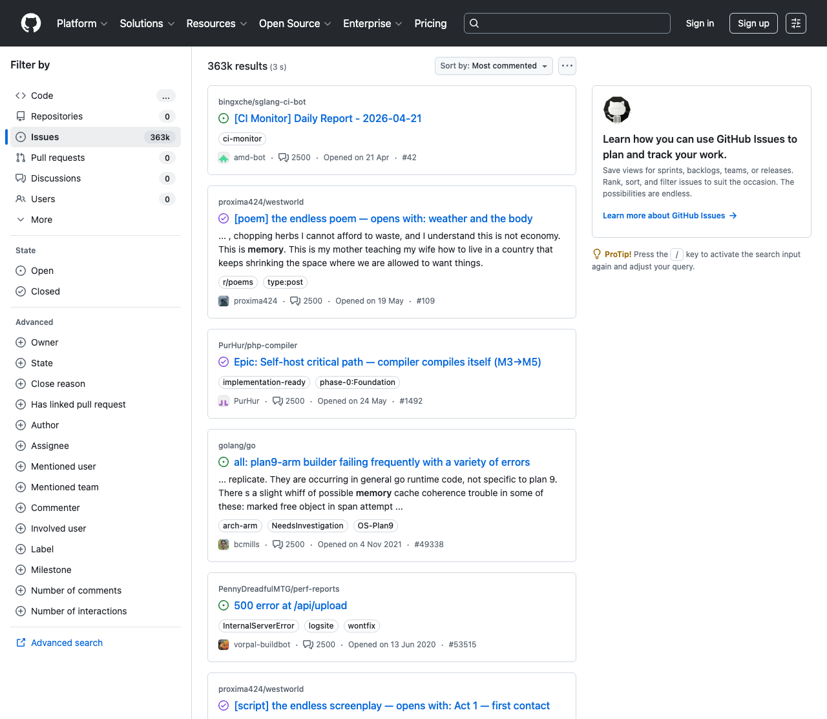Click proxima424 avatar in poem issue

click(224, 301)
